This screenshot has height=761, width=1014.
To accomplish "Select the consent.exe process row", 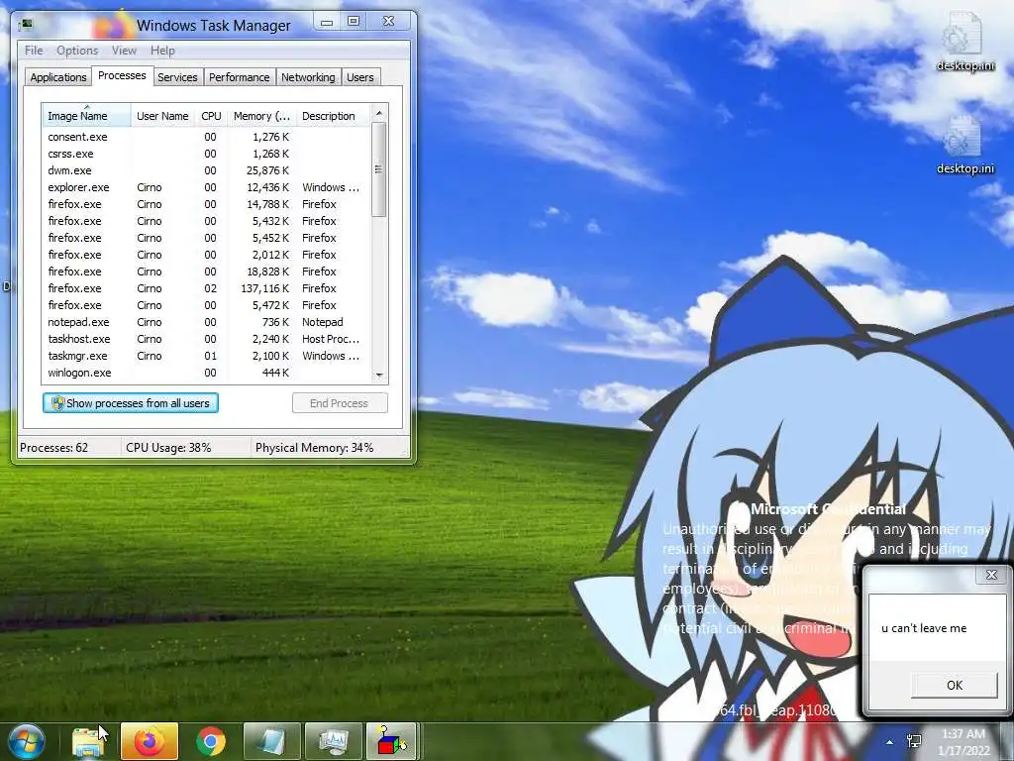I will click(206, 137).
